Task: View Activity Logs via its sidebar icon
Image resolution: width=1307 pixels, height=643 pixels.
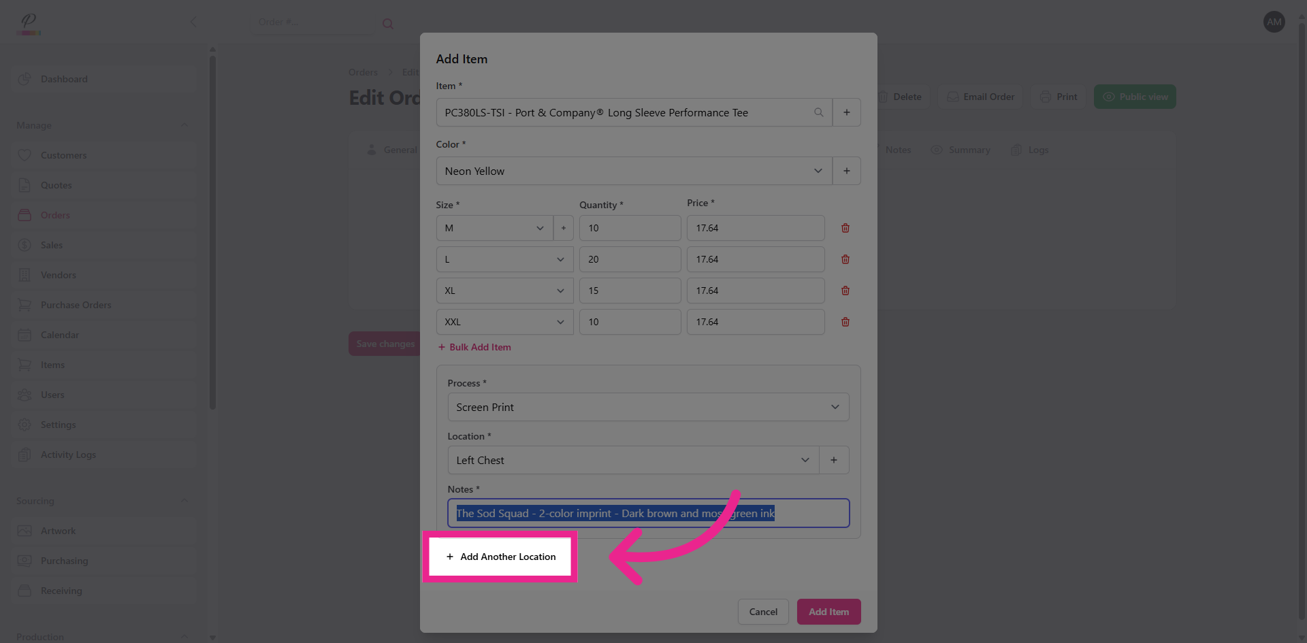Action: coord(25,455)
